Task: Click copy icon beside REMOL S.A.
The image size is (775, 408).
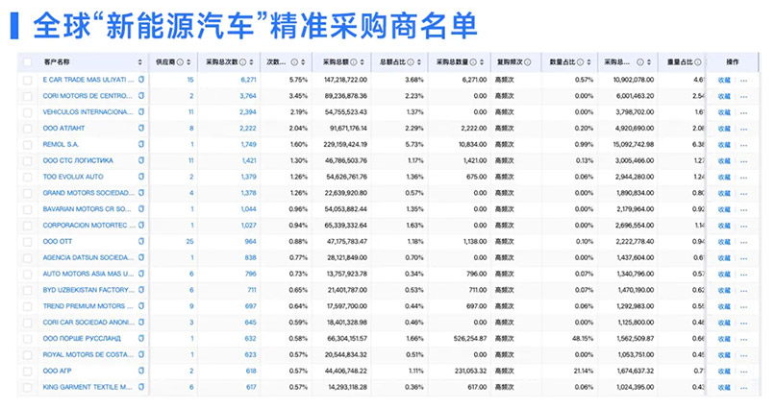Action: coord(142,144)
